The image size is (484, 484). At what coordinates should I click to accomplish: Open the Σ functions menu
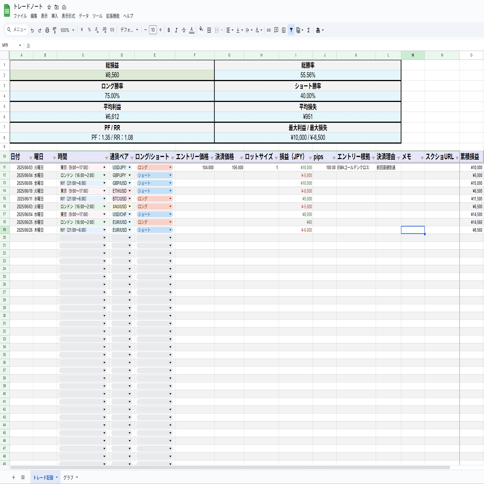[x=308, y=30]
